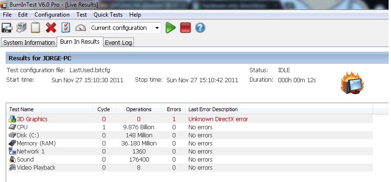This screenshot has width=391, height=182.
Task: Open the File menu
Action: click(7, 15)
